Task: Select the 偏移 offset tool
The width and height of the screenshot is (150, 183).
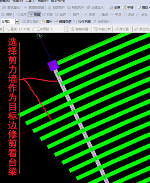Action: [6, 14]
